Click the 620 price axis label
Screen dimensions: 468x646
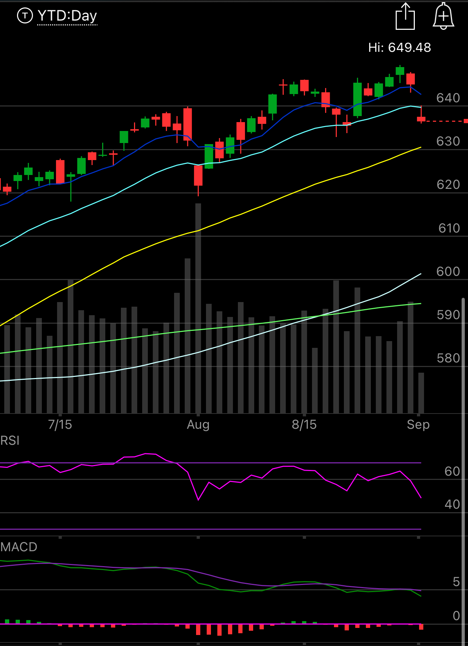tap(448, 185)
